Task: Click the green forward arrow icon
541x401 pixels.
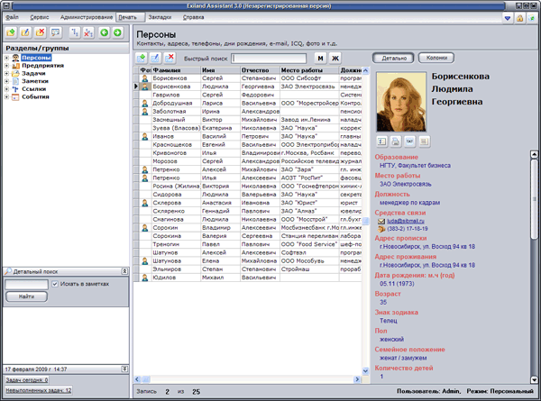Action: [x=117, y=32]
